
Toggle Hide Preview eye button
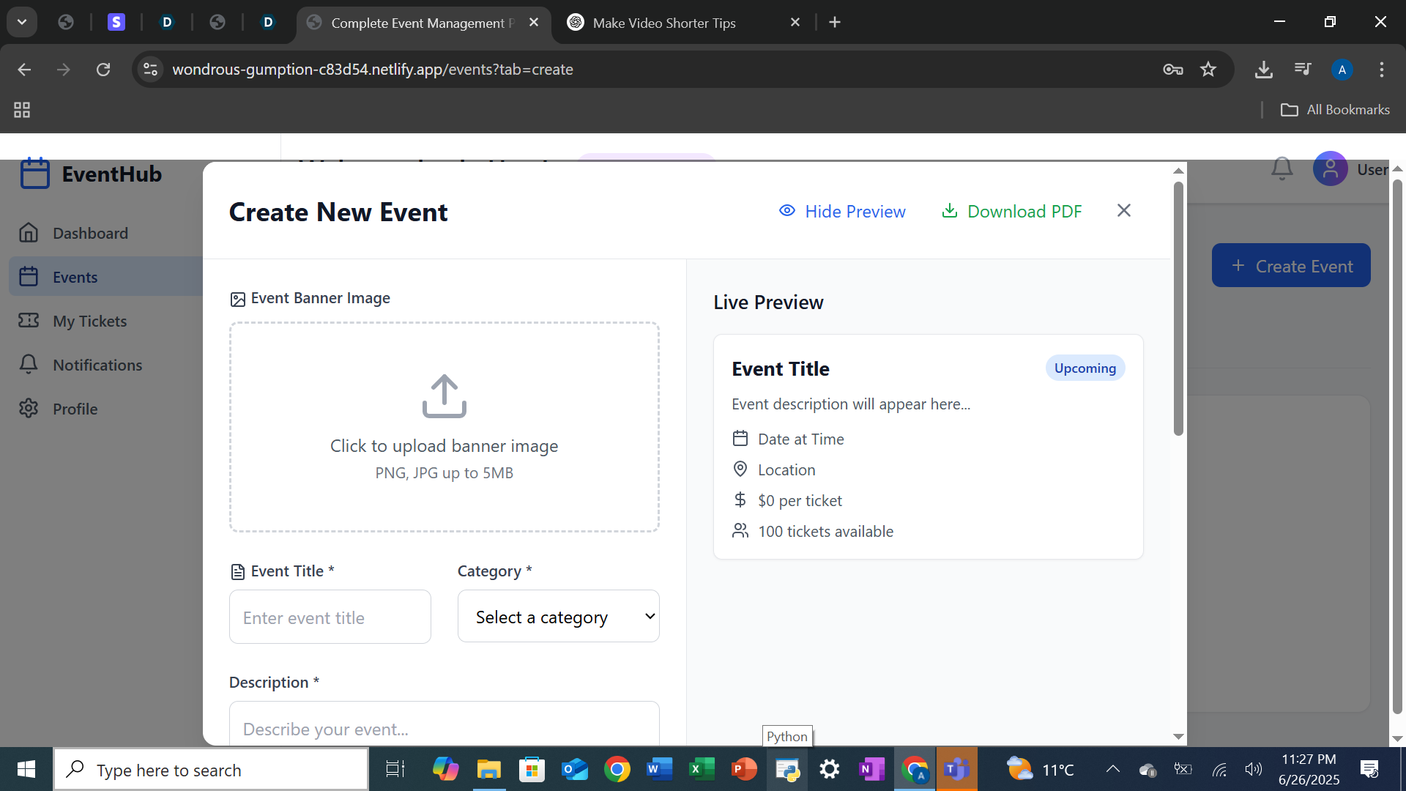[842, 212]
